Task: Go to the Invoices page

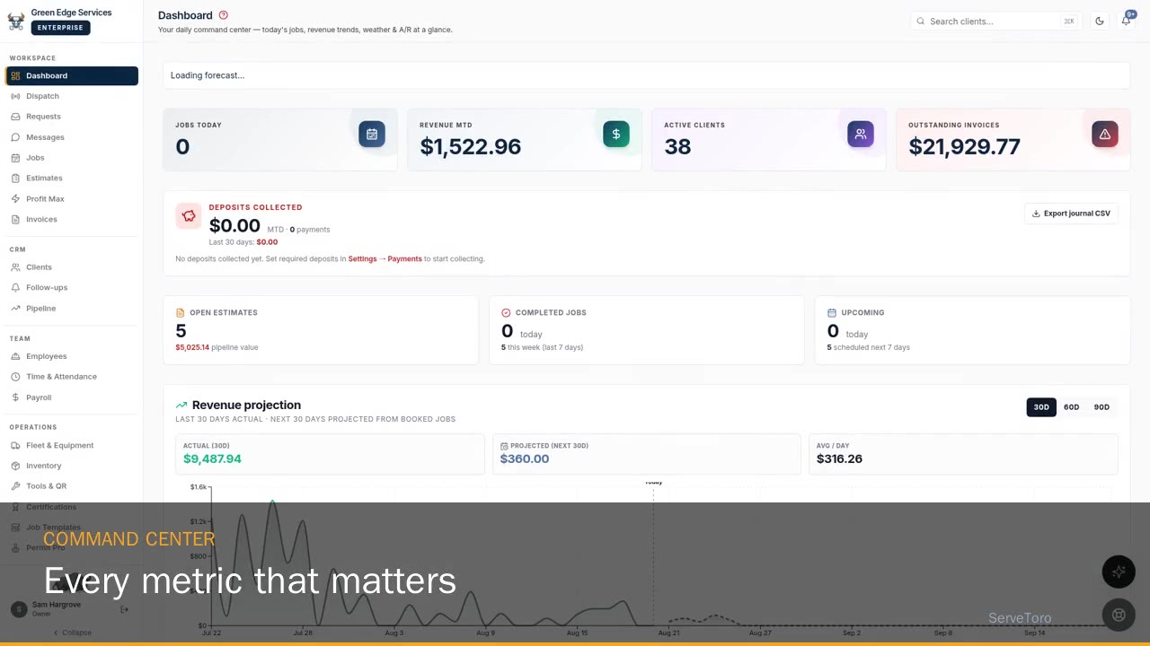Action: tap(72, 220)
